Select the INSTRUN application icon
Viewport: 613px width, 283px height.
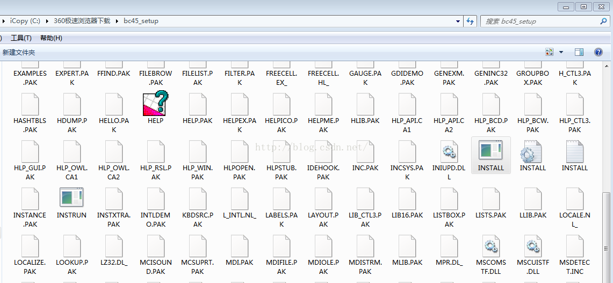click(72, 198)
